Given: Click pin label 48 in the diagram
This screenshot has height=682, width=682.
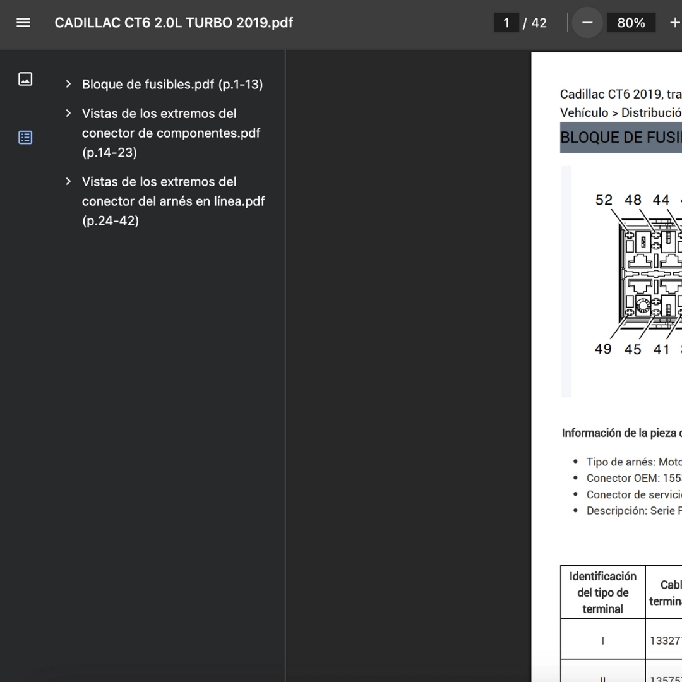Looking at the screenshot, I should pos(633,200).
